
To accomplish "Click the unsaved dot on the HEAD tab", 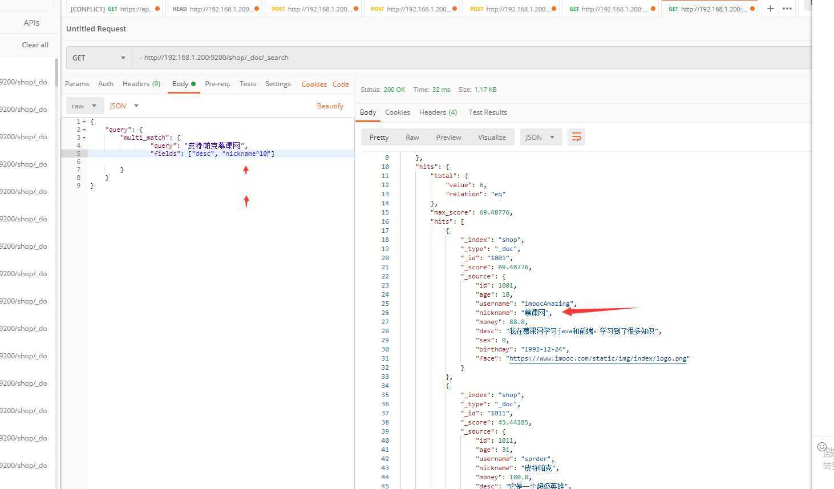I will click(x=256, y=9).
